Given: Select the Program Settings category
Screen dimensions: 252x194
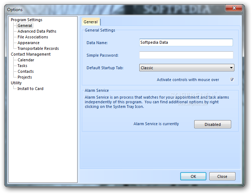Looking at the screenshot, I should (x=27, y=20).
